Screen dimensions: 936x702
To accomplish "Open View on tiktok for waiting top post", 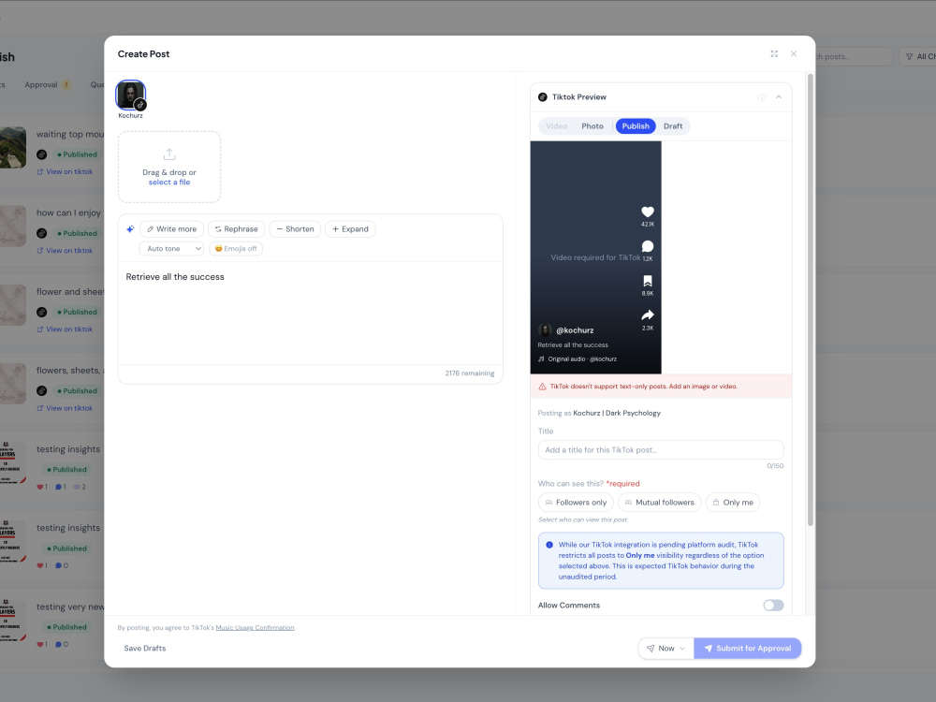I will point(65,172).
